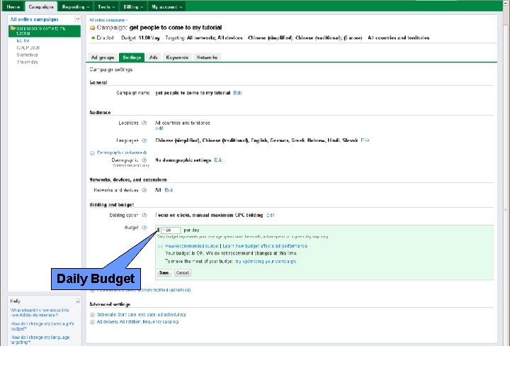Open the Languages help icon

point(144,140)
